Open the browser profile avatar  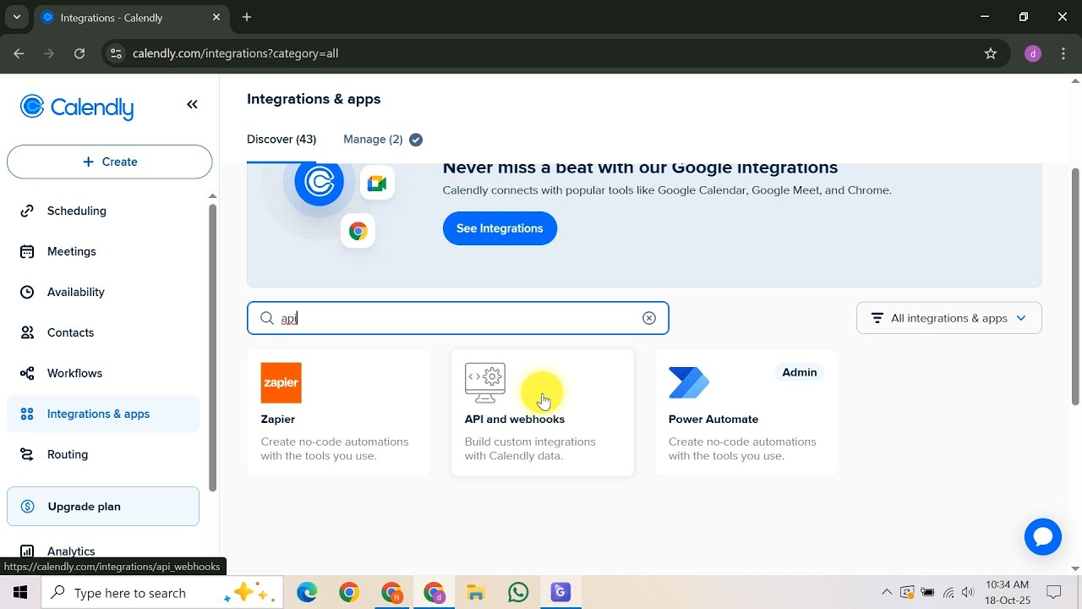pyautogui.click(x=1032, y=53)
